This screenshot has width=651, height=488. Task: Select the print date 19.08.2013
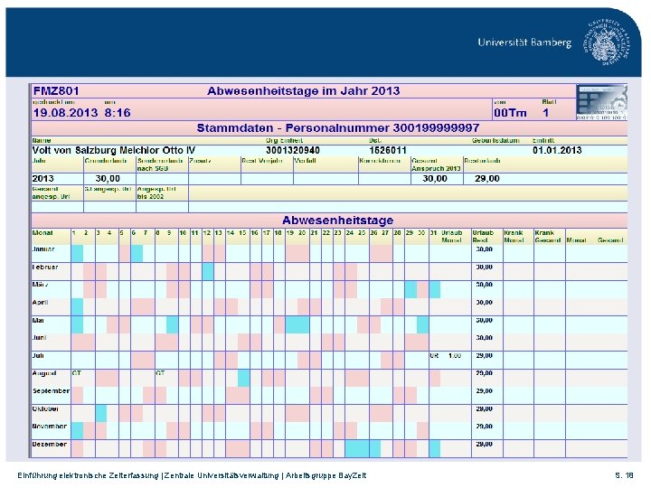[x=66, y=113]
